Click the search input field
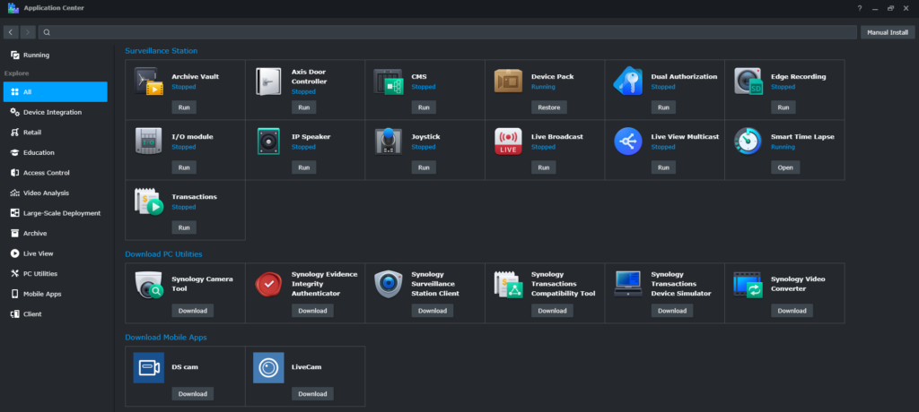Image resolution: width=919 pixels, height=412 pixels. [449, 32]
